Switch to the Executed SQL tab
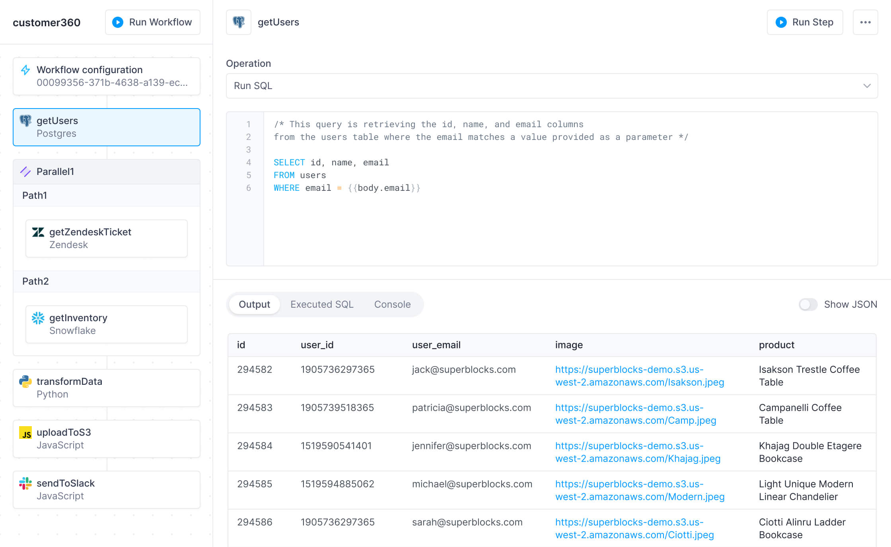This screenshot has width=891, height=547. pyautogui.click(x=322, y=305)
